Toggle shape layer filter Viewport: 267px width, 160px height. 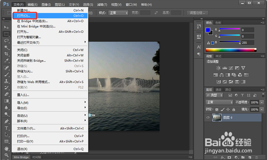pyautogui.click(x=248, y=95)
